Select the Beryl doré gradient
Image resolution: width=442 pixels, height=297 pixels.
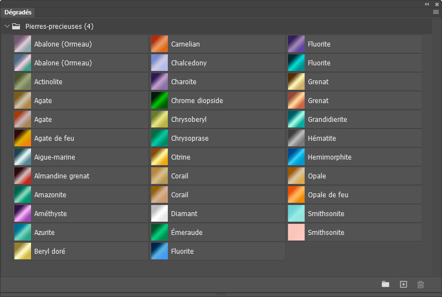point(23,252)
